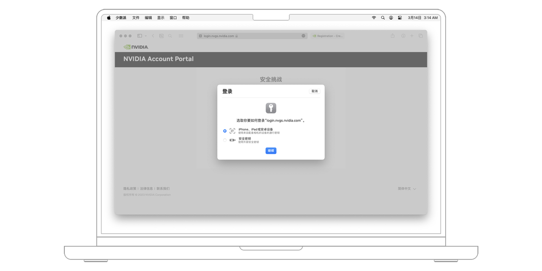Click the NVIDIA logo
Image resolution: width=542 pixels, height=271 pixels.
tap(136, 47)
